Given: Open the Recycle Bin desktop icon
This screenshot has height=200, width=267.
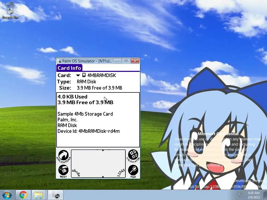Looking at the screenshot, I should [10, 10].
